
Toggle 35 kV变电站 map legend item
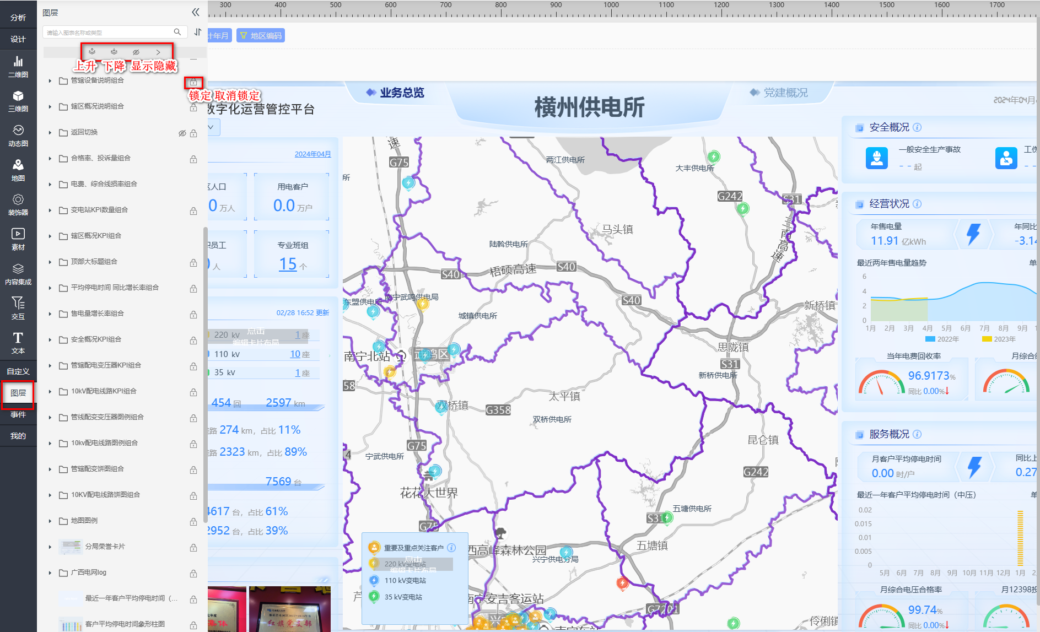[x=395, y=597]
